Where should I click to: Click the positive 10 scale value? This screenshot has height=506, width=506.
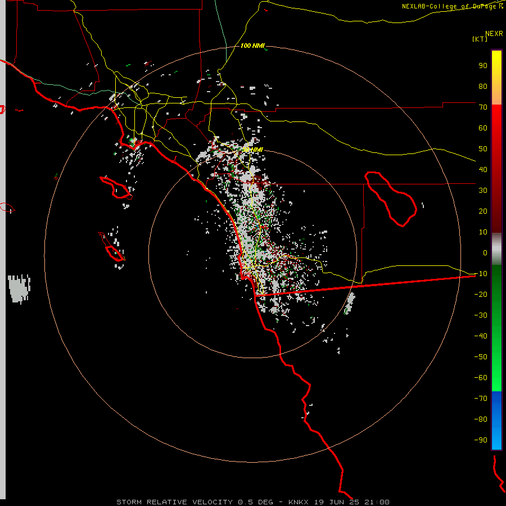tap(483, 232)
